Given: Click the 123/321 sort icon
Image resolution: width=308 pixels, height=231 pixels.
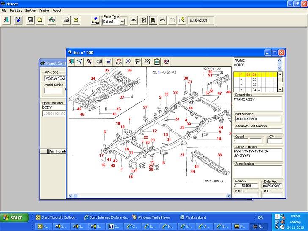Looking at the screenshot, I should [143, 20].
